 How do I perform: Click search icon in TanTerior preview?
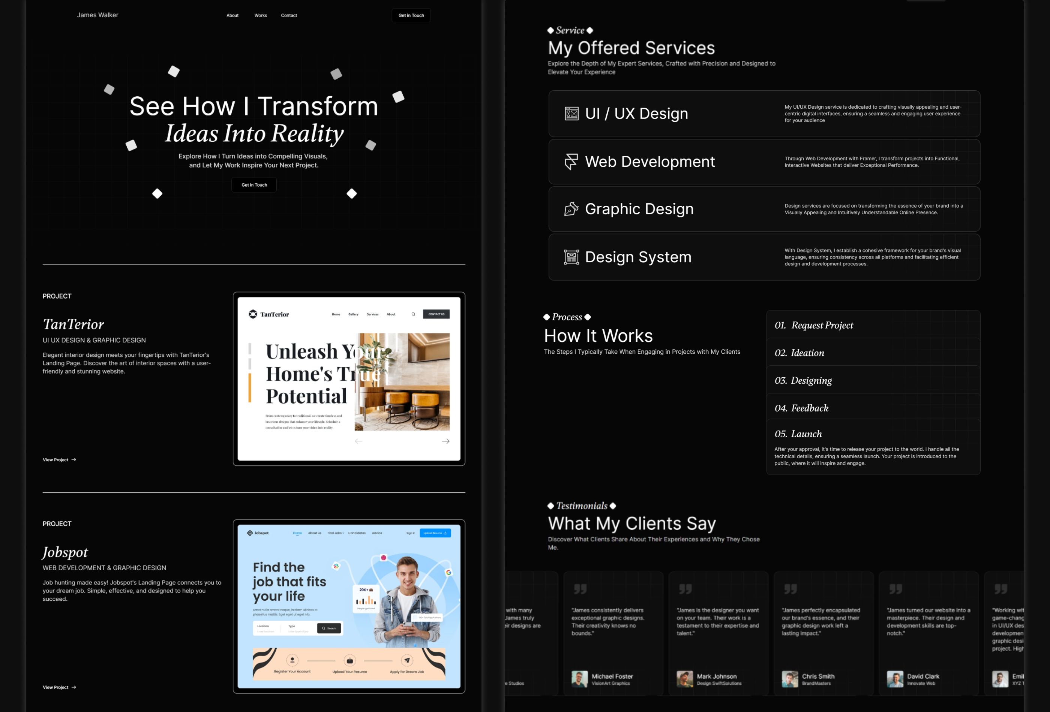coord(413,314)
